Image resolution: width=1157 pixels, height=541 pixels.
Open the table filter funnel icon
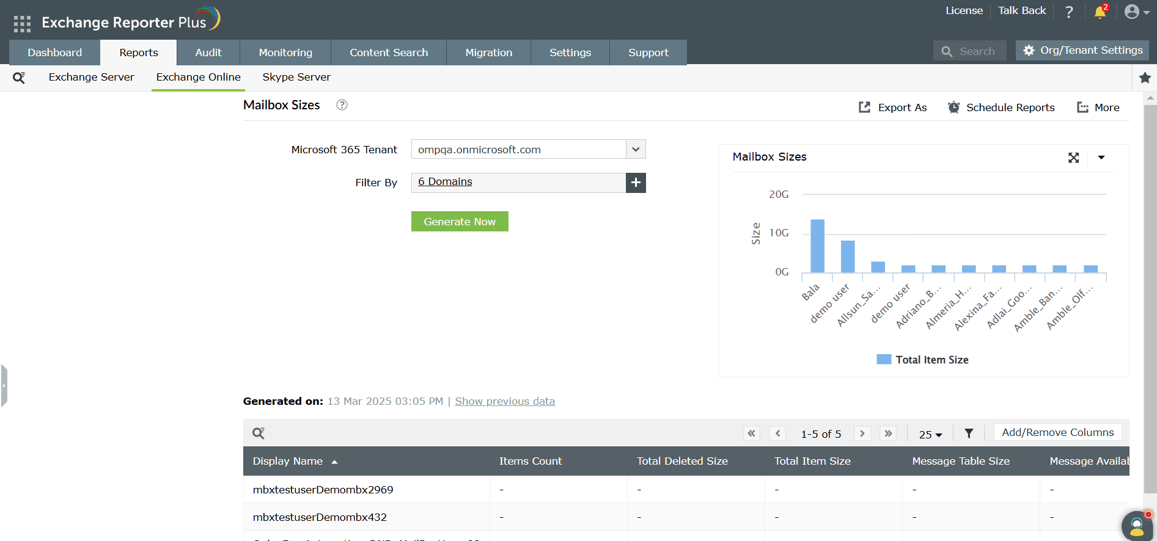969,434
